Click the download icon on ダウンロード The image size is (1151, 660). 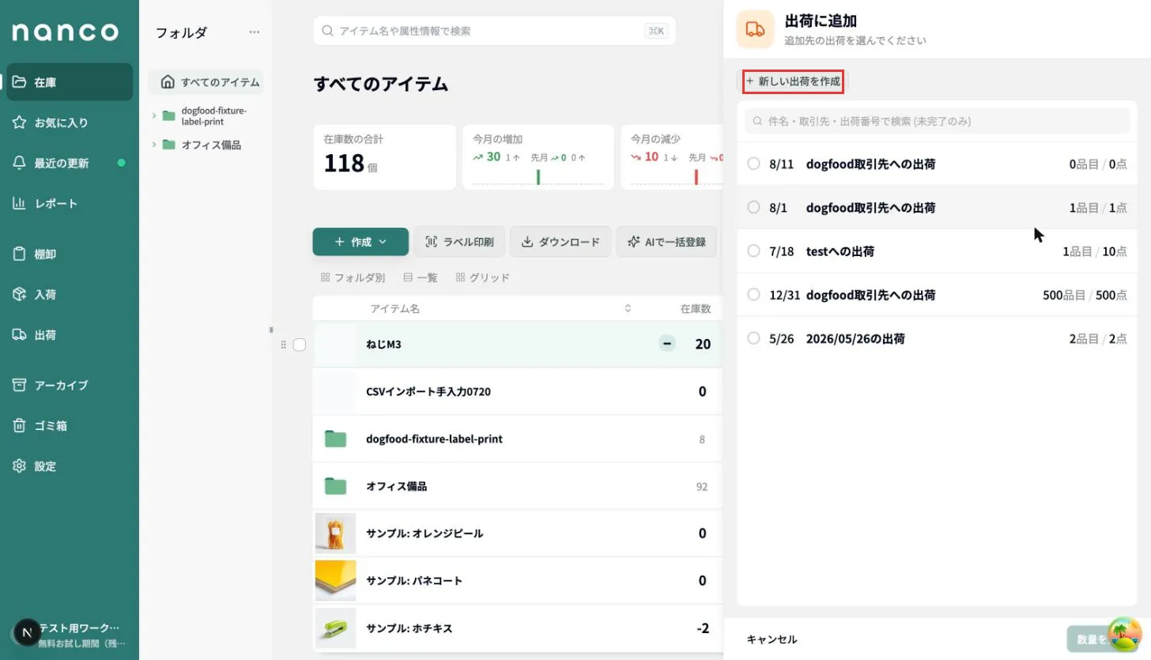tap(527, 242)
